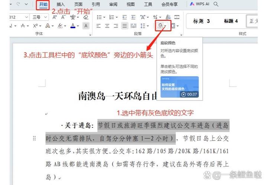
Task: Open the highlight color dropdown arrow
Action: 65,26
